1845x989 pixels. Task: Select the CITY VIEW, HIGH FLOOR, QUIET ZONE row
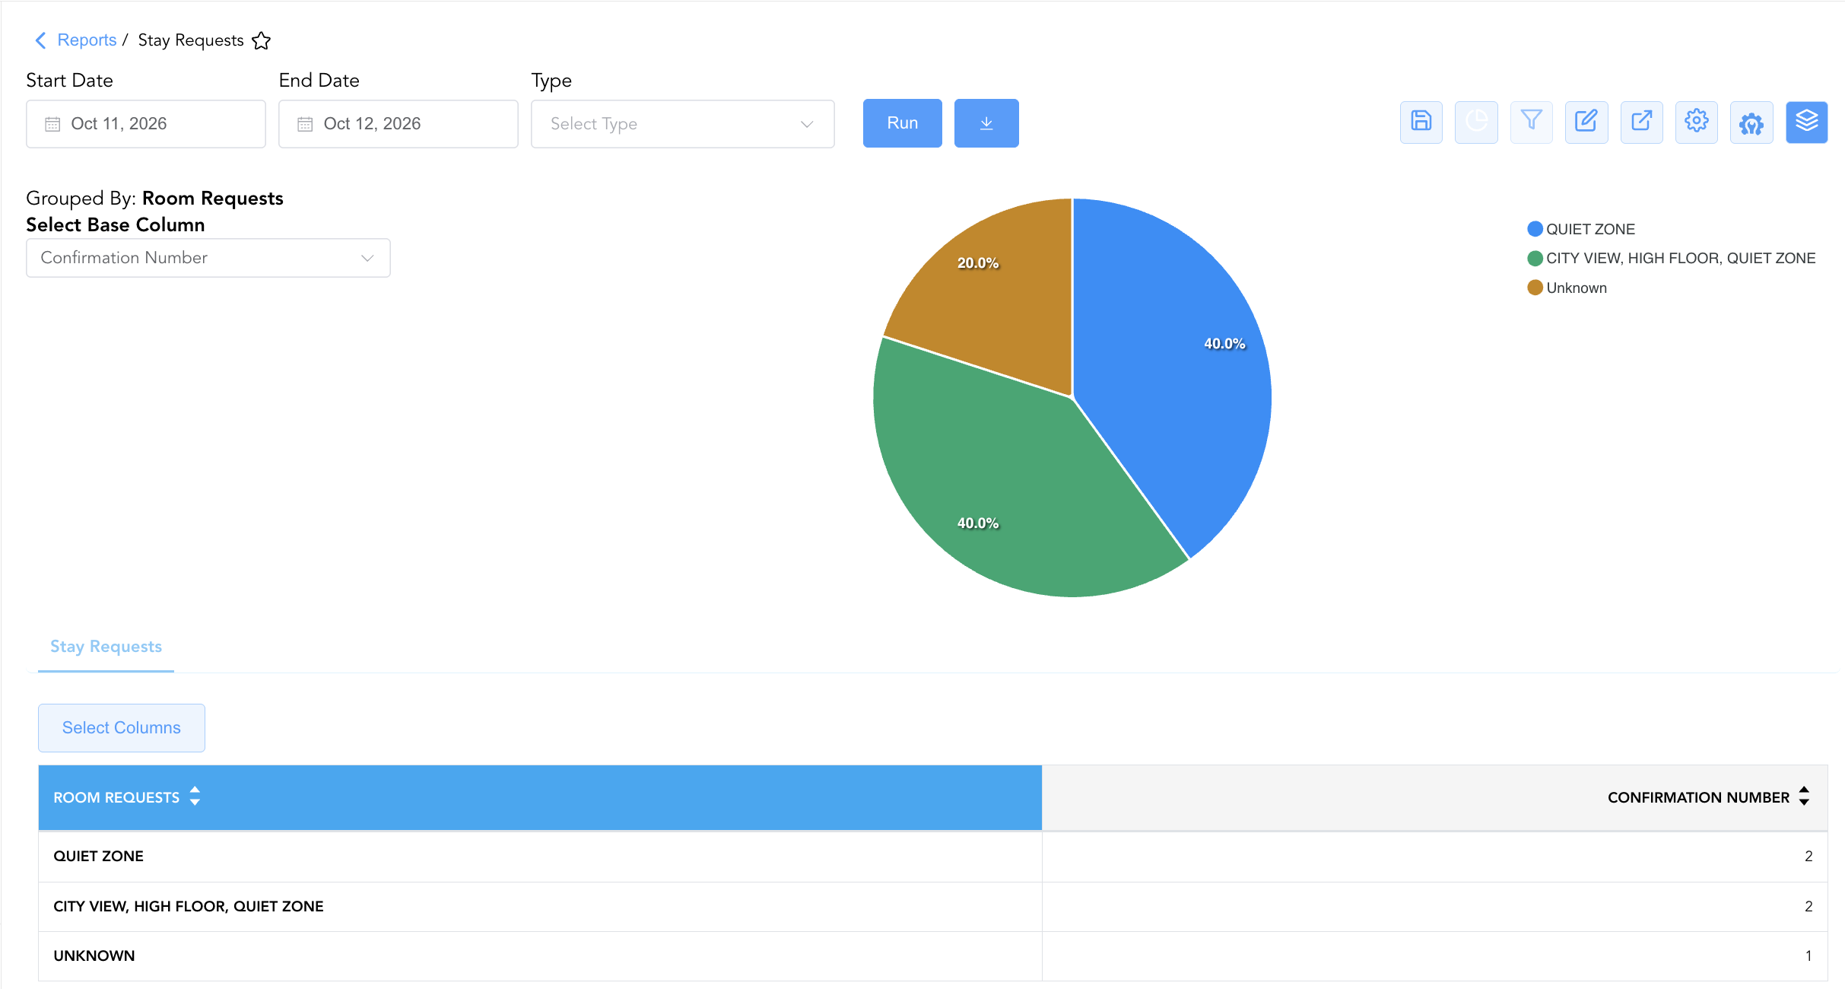click(x=932, y=907)
